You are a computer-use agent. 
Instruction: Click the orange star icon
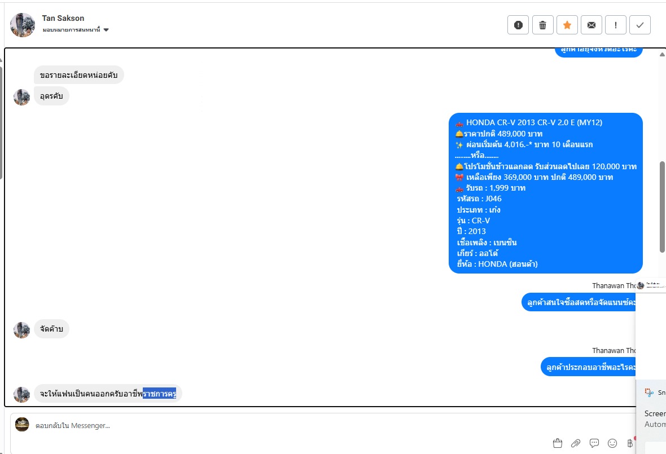point(567,25)
